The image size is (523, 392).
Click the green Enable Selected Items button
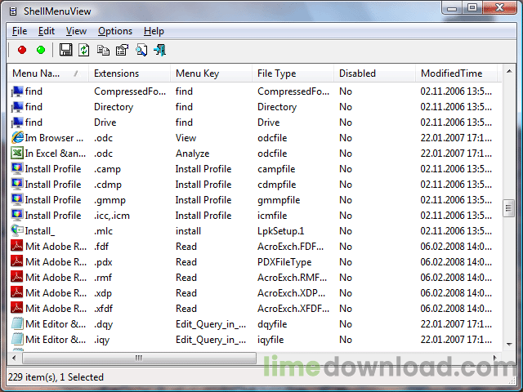(x=41, y=50)
